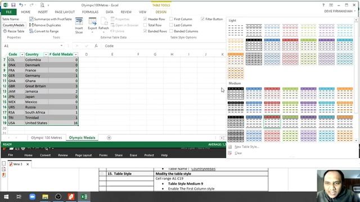Enable the Total Row checkbox

tap(145, 25)
